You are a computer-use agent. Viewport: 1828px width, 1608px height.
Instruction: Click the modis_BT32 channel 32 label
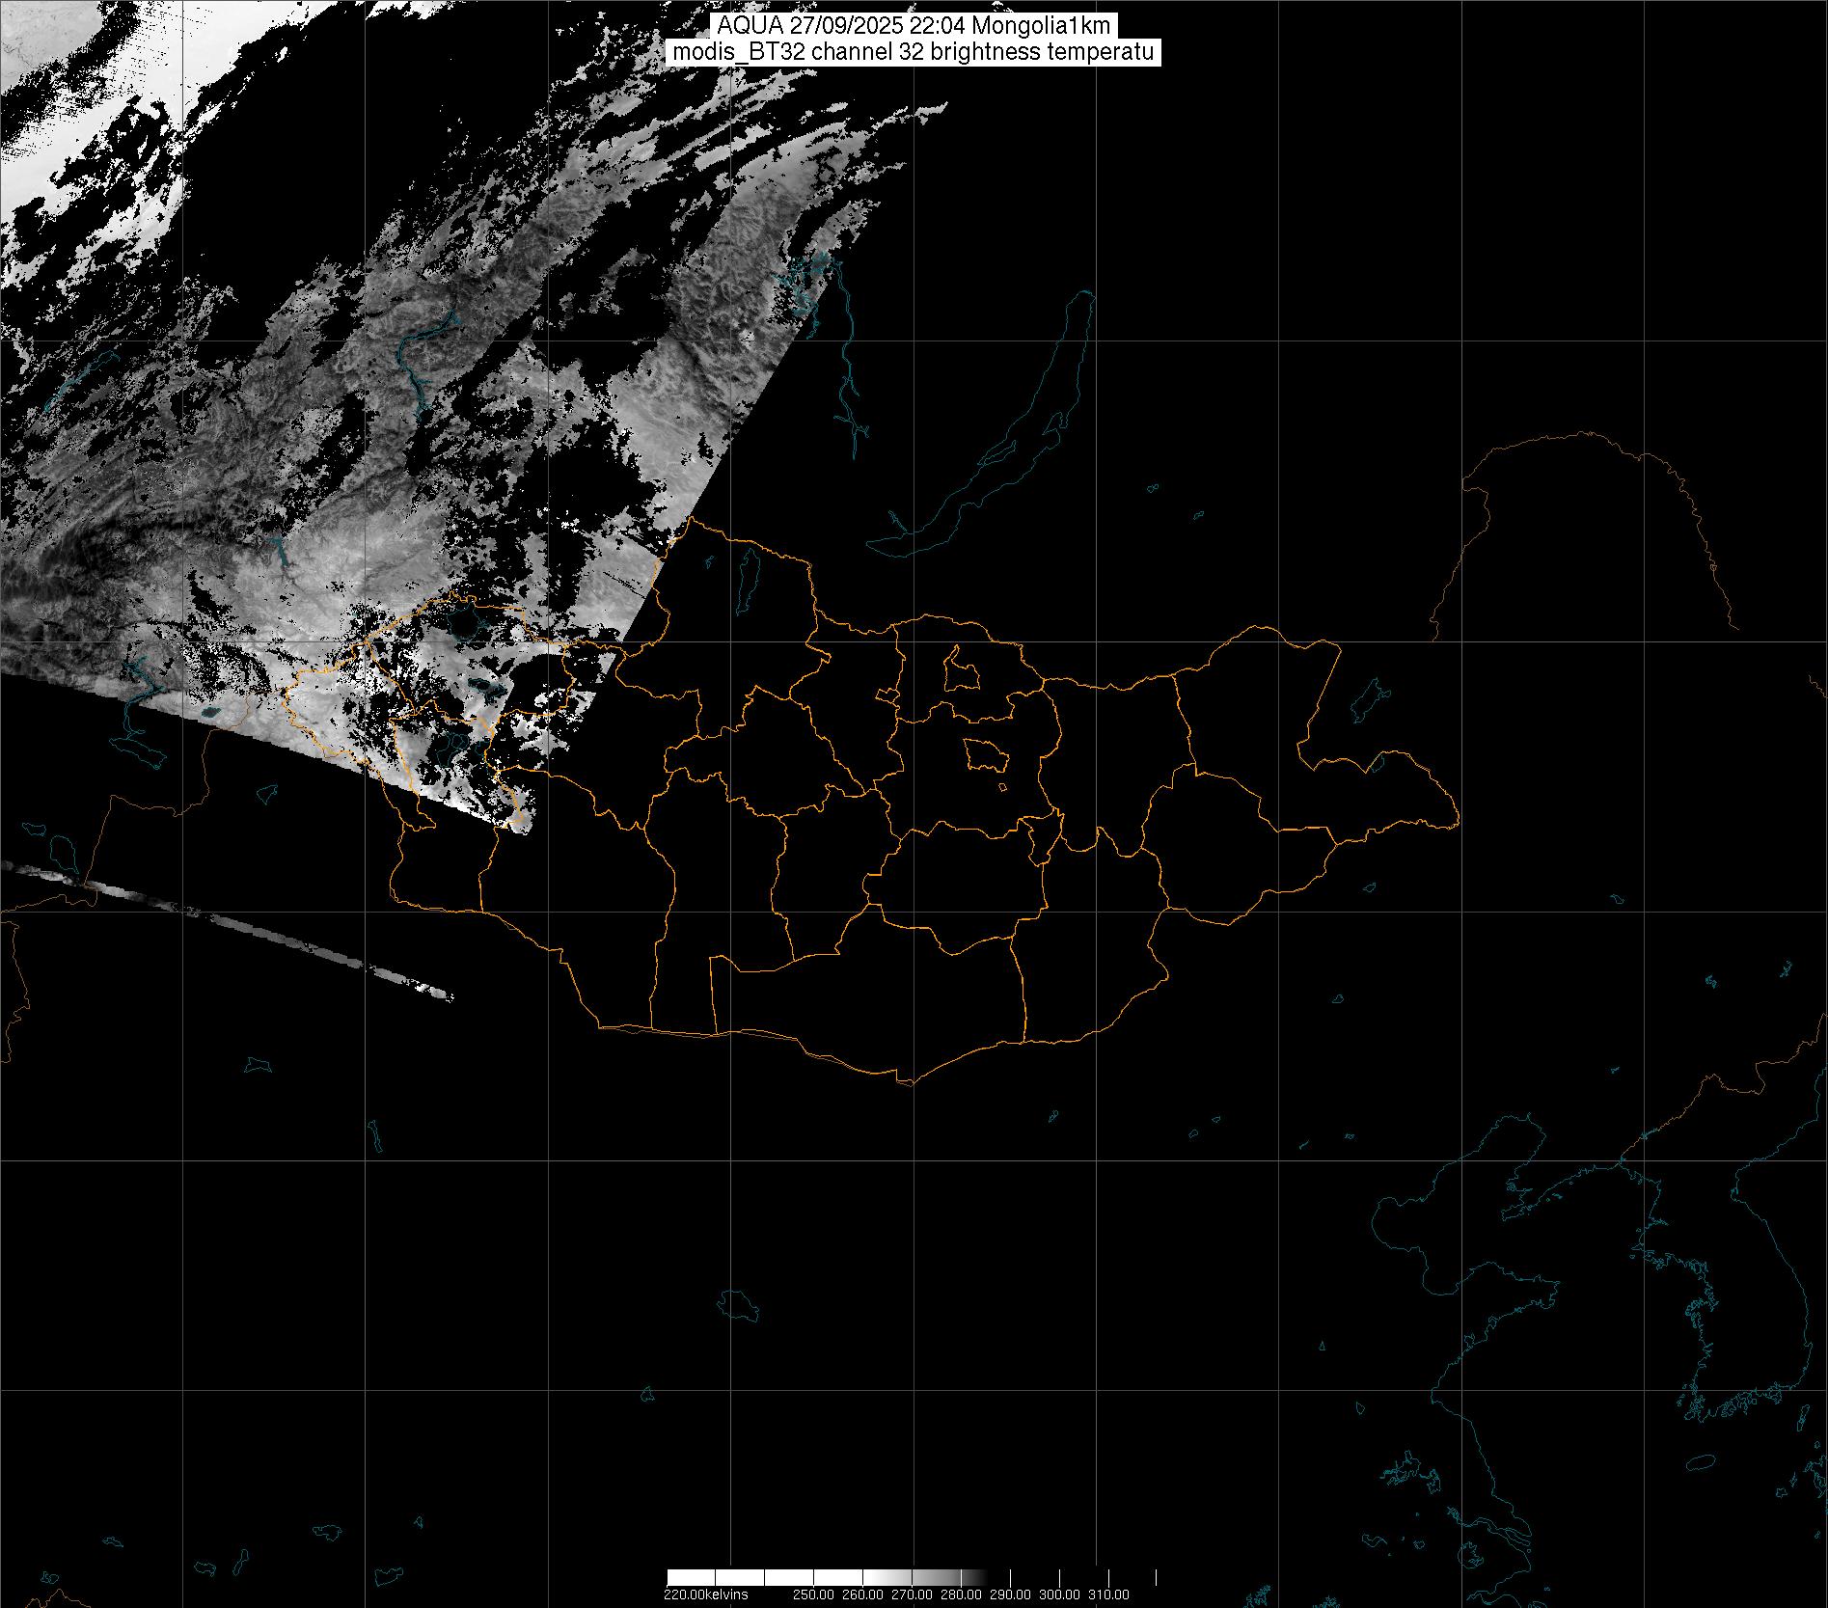[x=913, y=52]
